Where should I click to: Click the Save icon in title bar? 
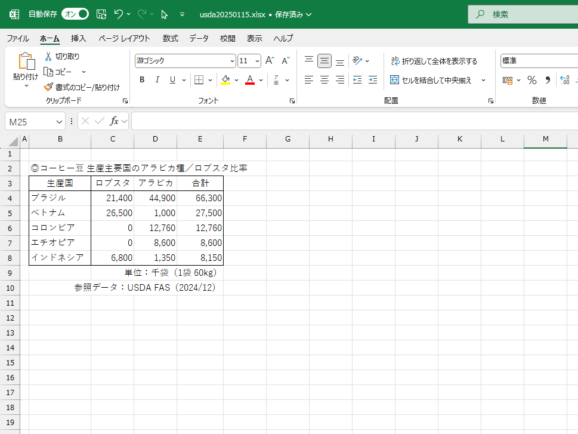coord(101,14)
